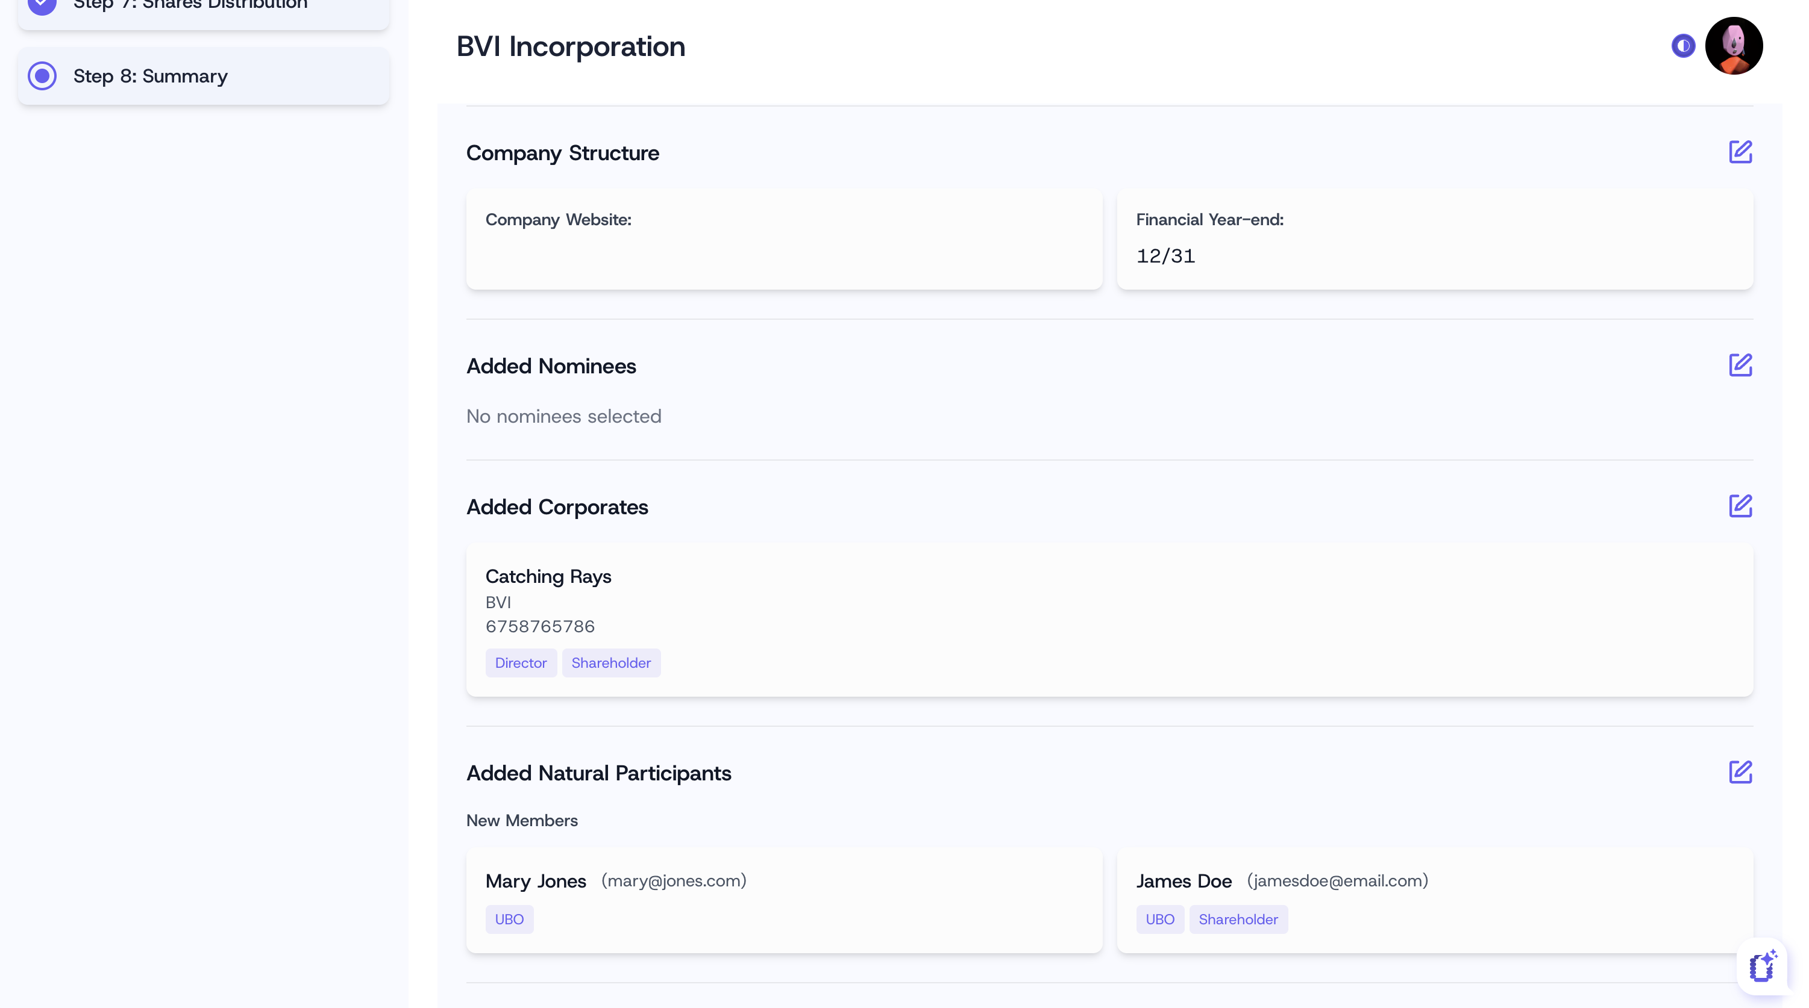Edit the Added Nominees section
This screenshot has height=1008, width=1809.
[x=1740, y=365]
